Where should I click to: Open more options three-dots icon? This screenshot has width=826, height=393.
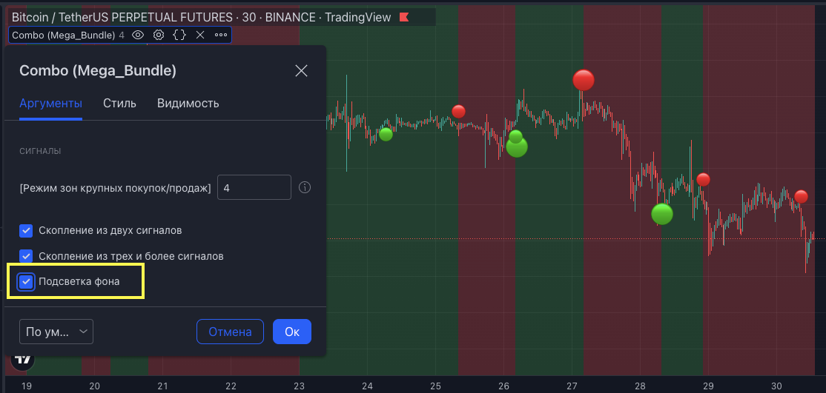(221, 36)
